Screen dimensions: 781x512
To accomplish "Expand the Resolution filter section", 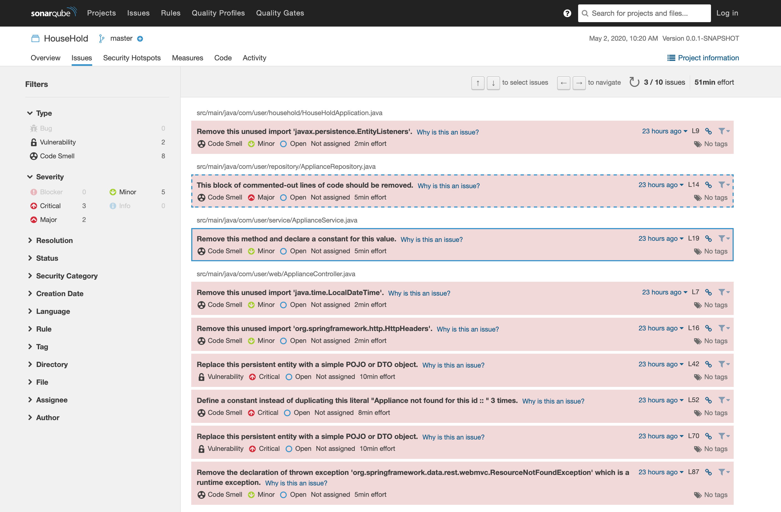I will point(55,240).
